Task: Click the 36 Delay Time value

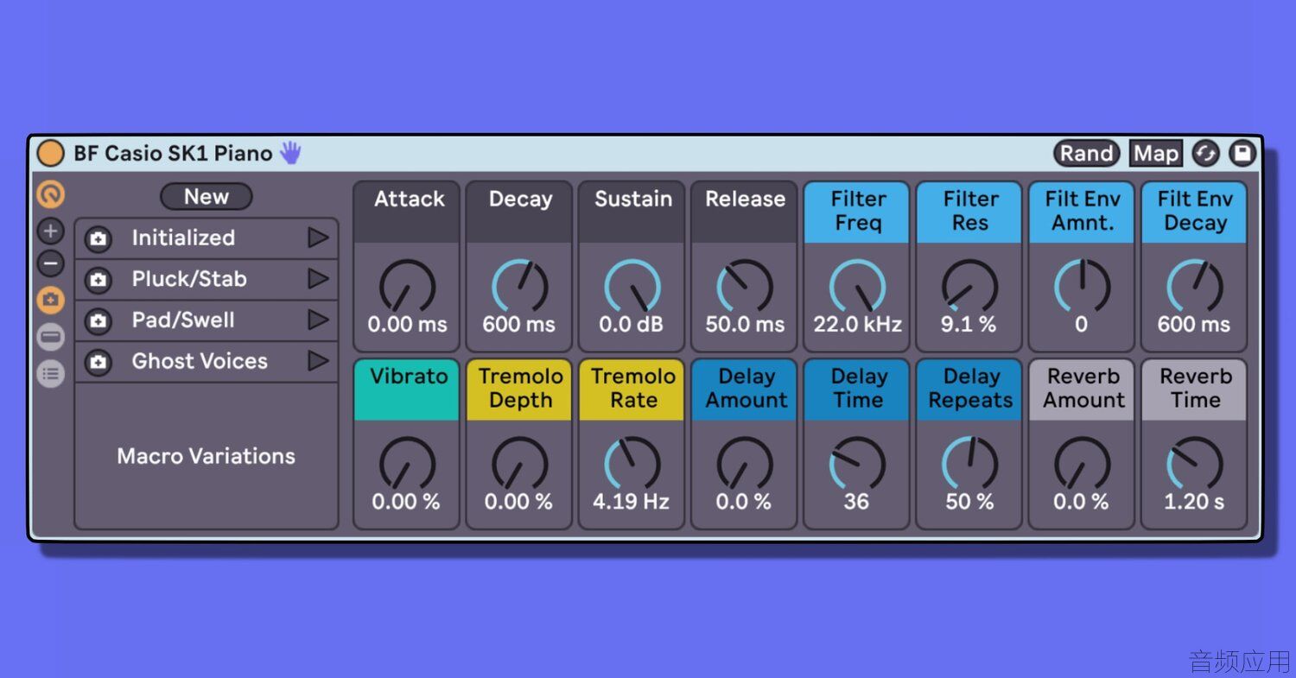Action: click(x=856, y=502)
